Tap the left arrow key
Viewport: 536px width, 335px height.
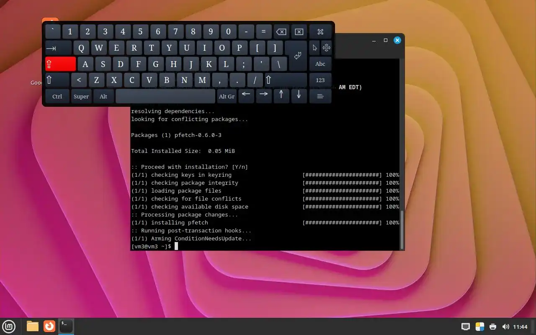point(246,96)
